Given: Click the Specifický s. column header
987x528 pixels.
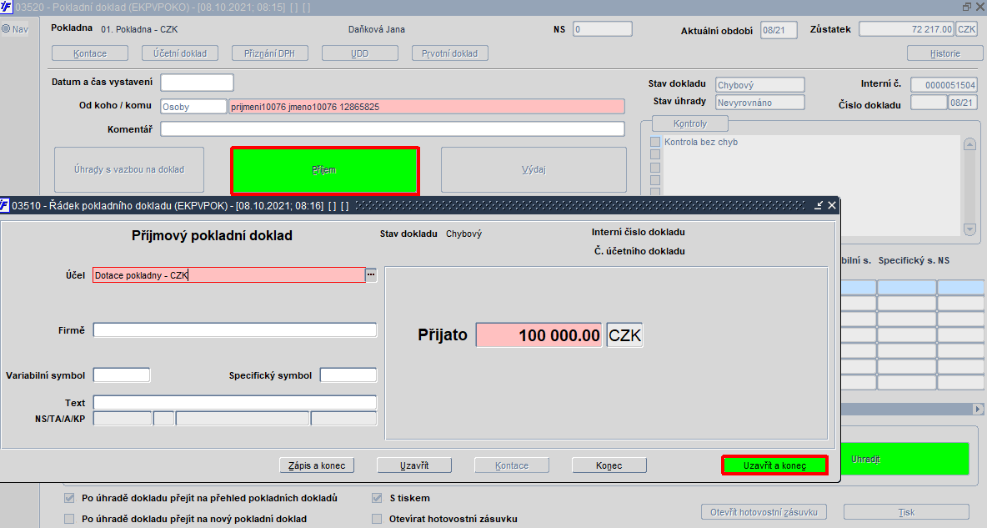Looking at the screenshot, I should coord(906,260).
